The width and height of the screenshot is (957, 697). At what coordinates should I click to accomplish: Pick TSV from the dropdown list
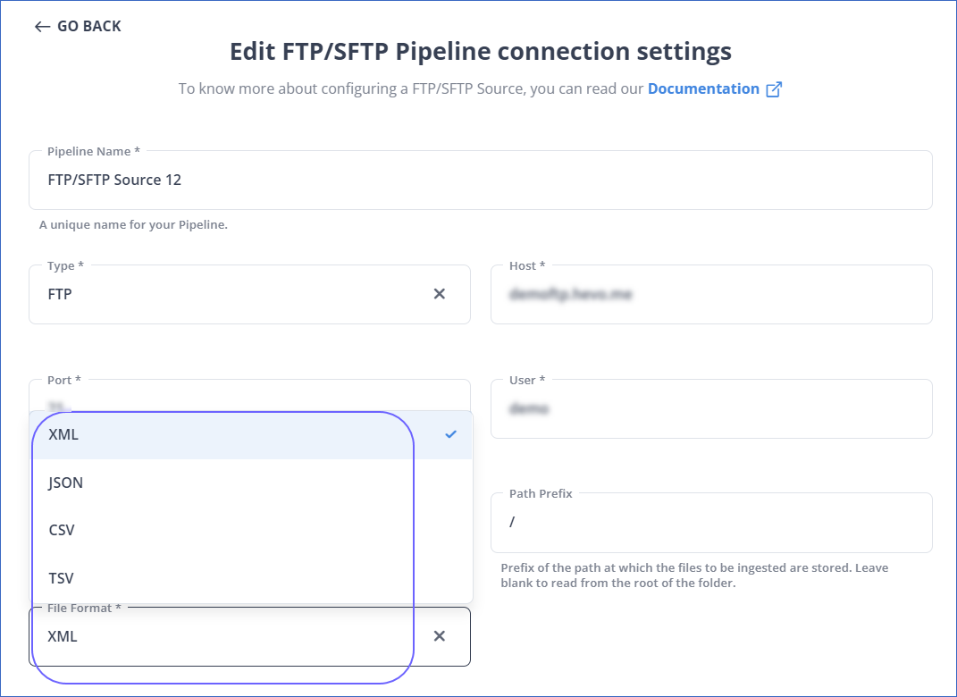pyautogui.click(x=62, y=577)
